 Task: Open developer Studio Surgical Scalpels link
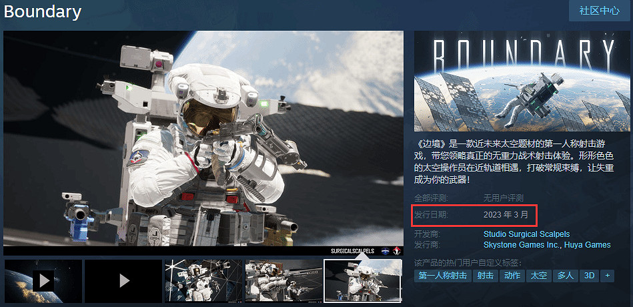526,234
